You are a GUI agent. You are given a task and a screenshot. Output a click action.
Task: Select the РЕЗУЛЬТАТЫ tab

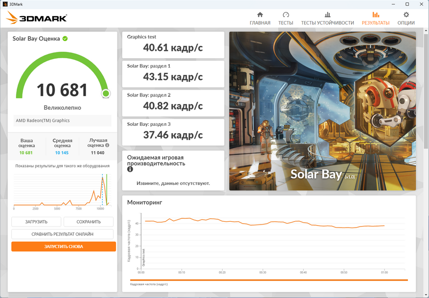376,19
